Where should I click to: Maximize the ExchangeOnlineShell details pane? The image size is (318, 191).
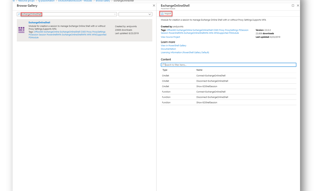[293, 5]
